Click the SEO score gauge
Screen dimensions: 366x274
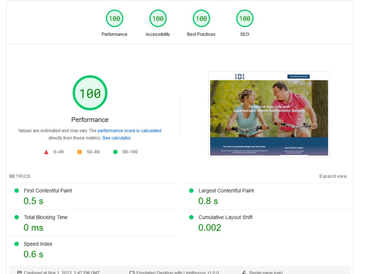tap(244, 18)
